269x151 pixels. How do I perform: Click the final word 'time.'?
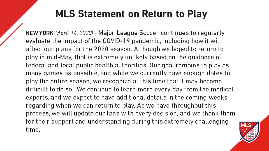[x=33, y=129]
